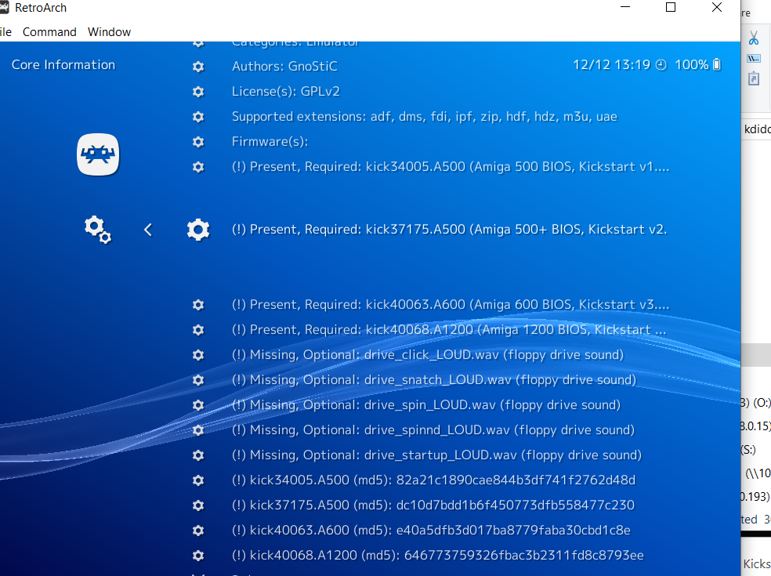The height and width of the screenshot is (576, 771).
Task: Open the Window menu
Action: point(109,32)
